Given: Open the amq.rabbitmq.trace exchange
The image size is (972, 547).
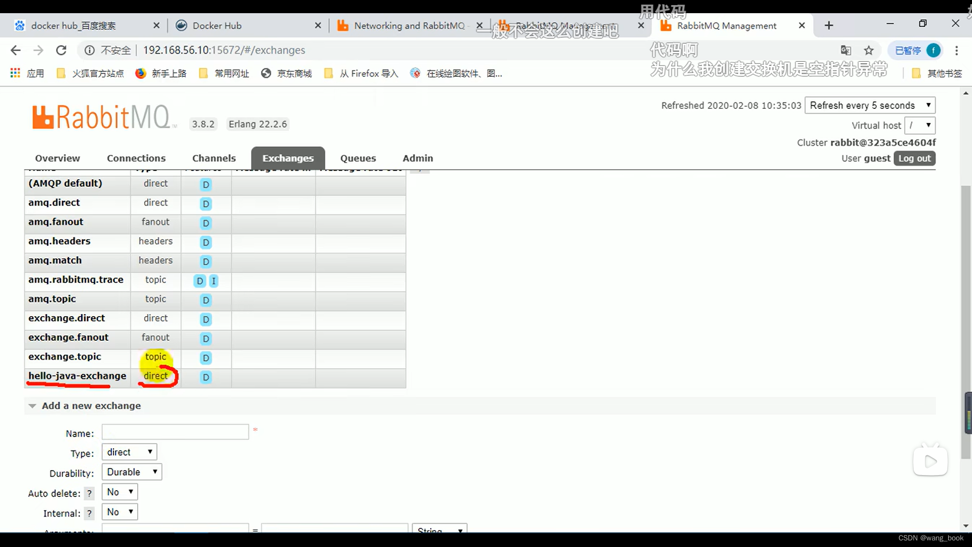Looking at the screenshot, I should [76, 280].
